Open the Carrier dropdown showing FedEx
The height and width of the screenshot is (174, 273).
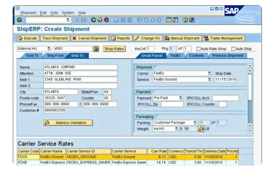210,73
